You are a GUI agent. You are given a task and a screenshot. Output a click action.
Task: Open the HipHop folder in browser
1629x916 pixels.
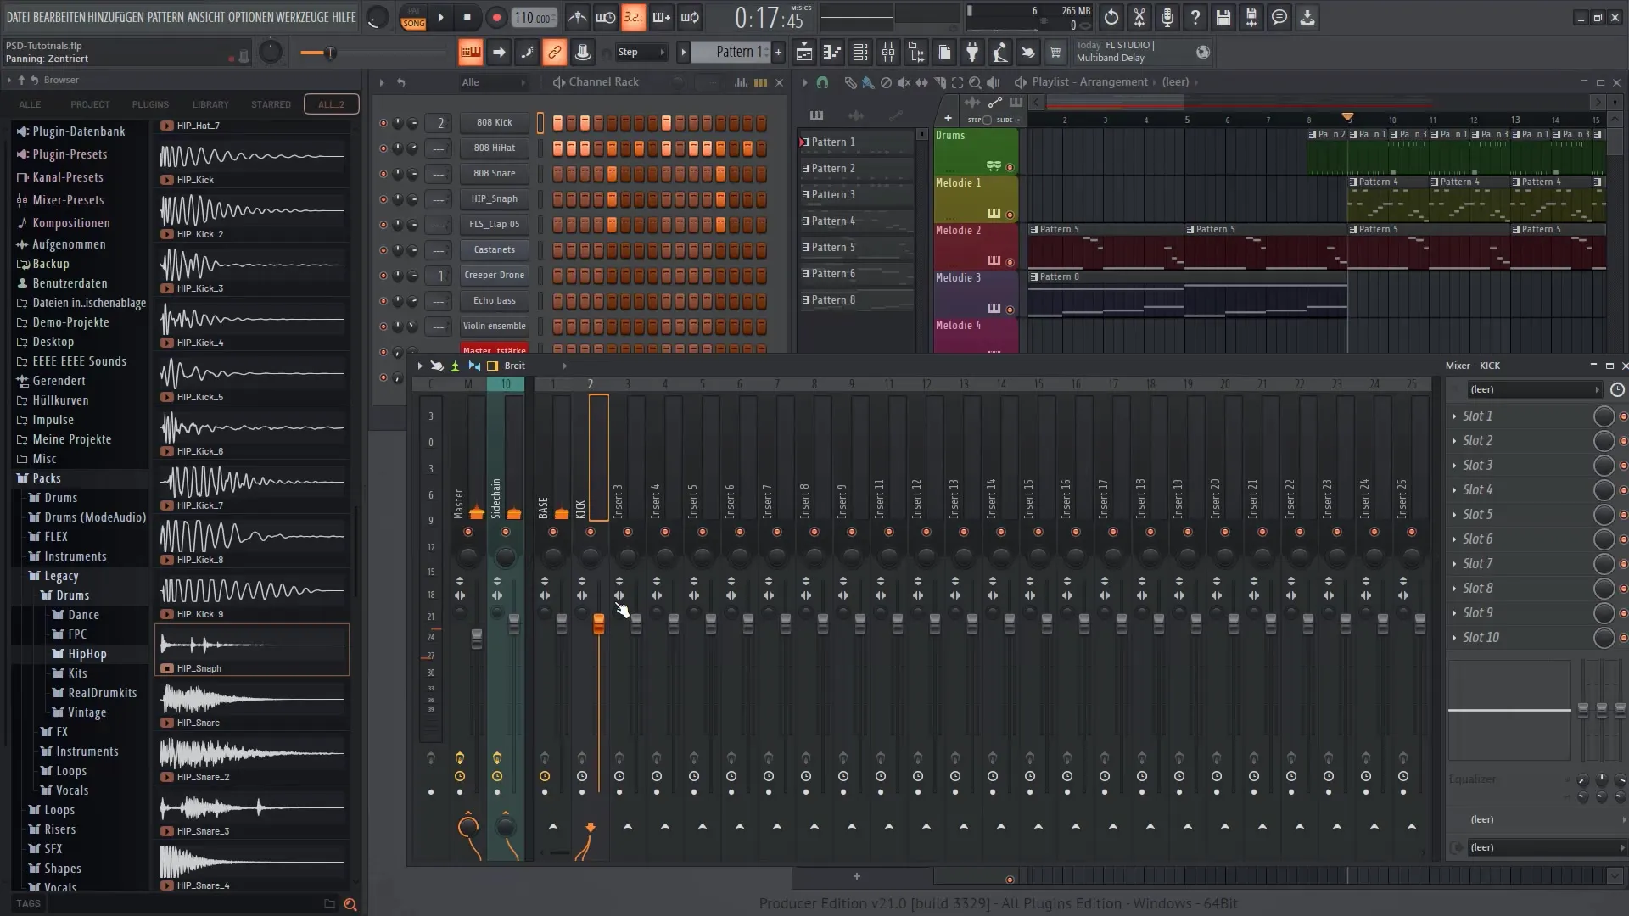(x=87, y=654)
